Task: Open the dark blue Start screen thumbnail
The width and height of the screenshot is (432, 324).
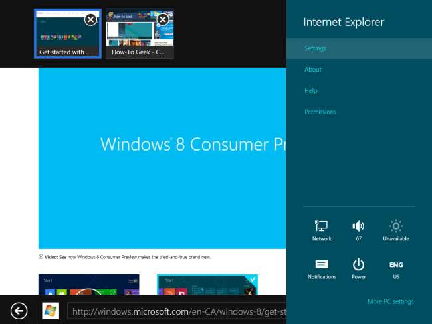Action: (88, 284)
